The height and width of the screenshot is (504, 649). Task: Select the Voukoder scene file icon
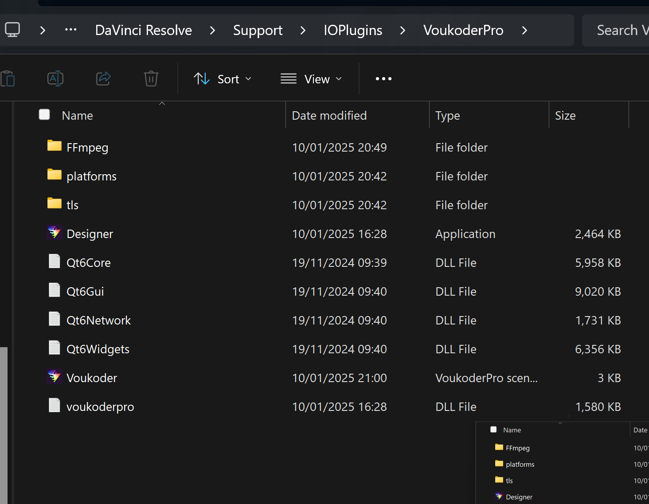coord(55,377)
